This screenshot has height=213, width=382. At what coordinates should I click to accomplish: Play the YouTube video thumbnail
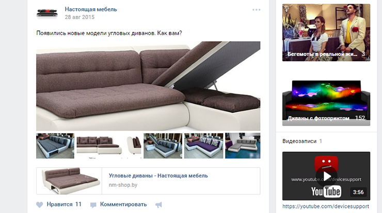pyautogui.click(x=326, y=176)
